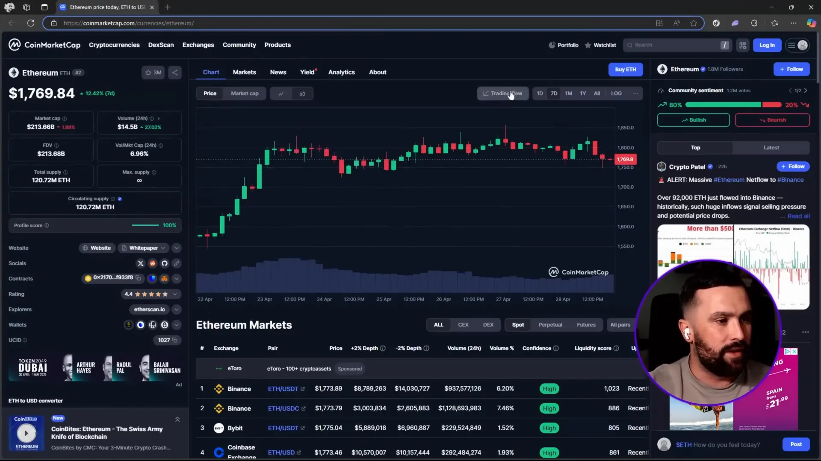Select the 7D chart range
The image size is (821, 461).
click(554, 93)
